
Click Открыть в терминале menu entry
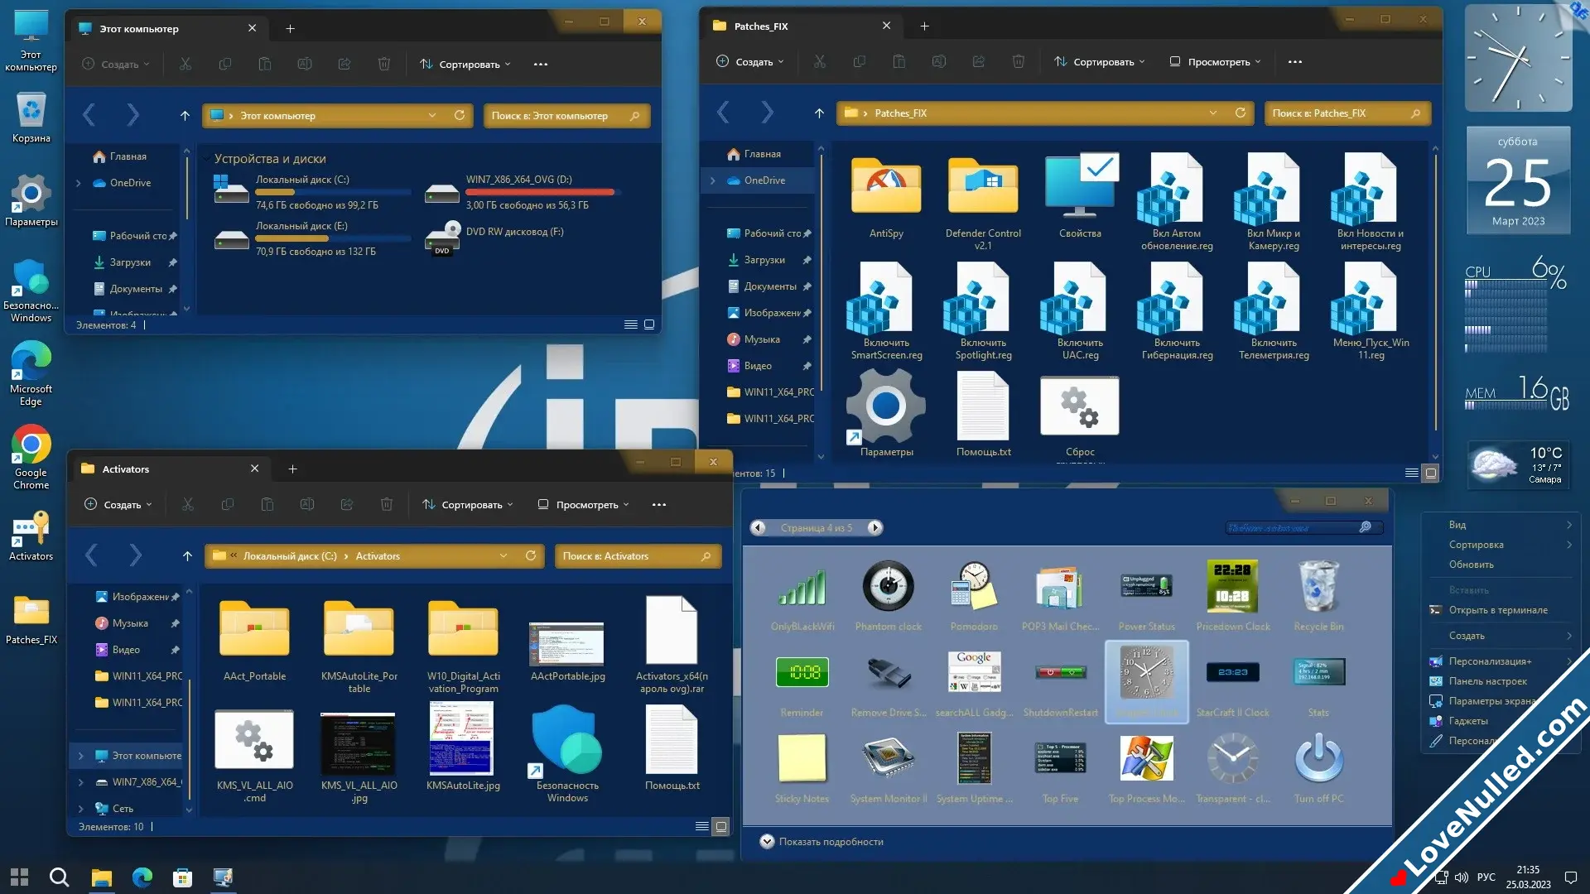[1500, 609]
